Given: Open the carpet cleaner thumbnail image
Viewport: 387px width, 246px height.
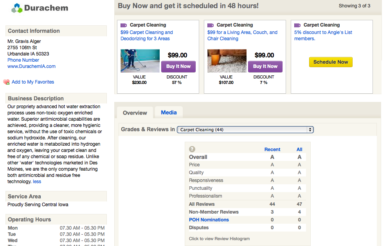Looking at the screenshot, I should pos(140,61).
